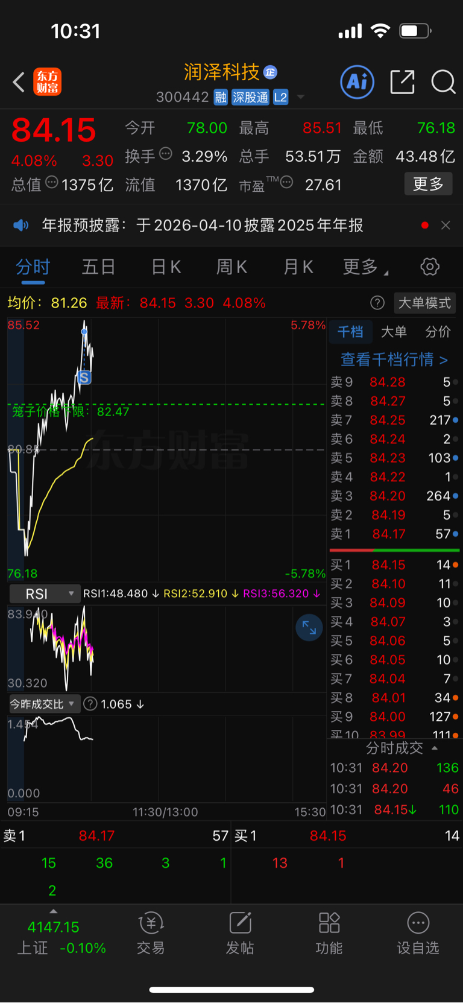Tap the S signal marker on chart

tap(84, 378)
